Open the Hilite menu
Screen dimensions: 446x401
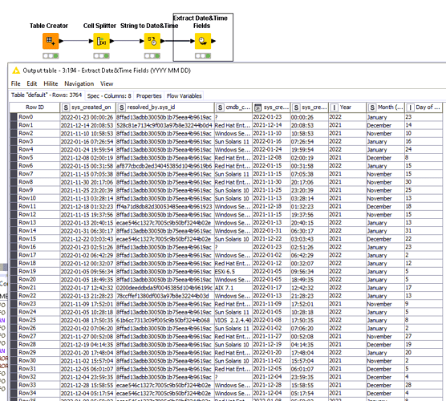[51, 83]
